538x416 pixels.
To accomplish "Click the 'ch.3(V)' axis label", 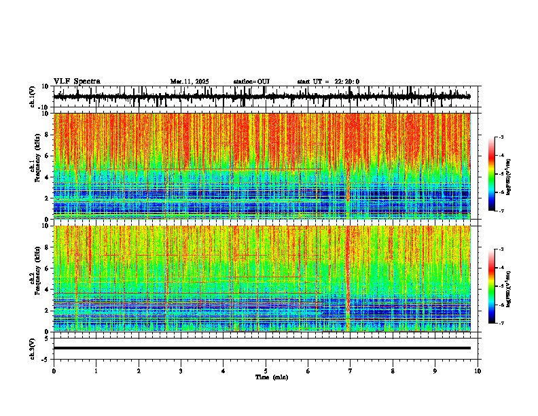I will pos(33,349).
